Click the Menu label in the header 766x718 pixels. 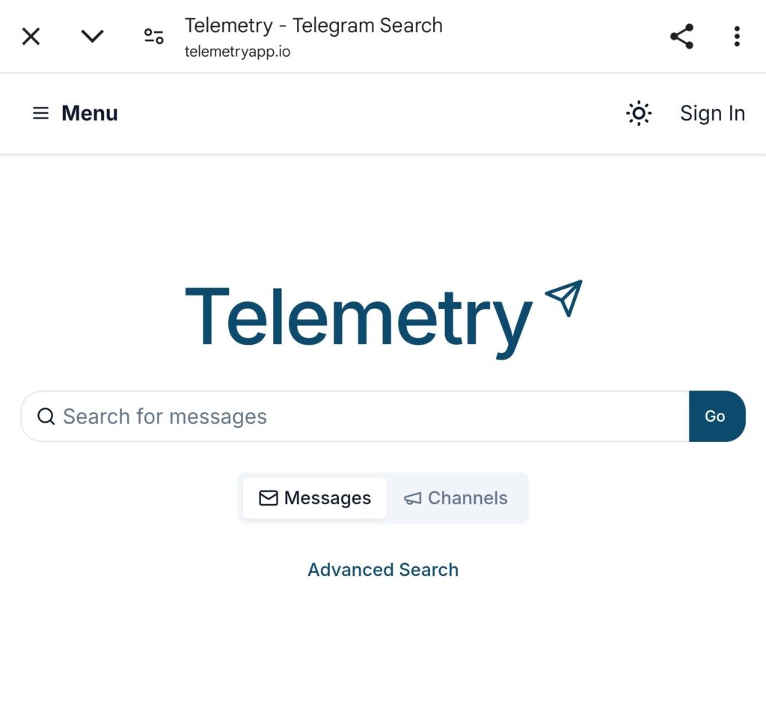click(x=90, y=114)
